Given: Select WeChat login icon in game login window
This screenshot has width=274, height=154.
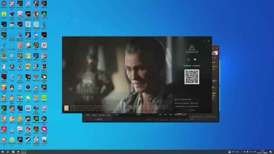Looking at the screenshot, I should click(x=195, y=60).
